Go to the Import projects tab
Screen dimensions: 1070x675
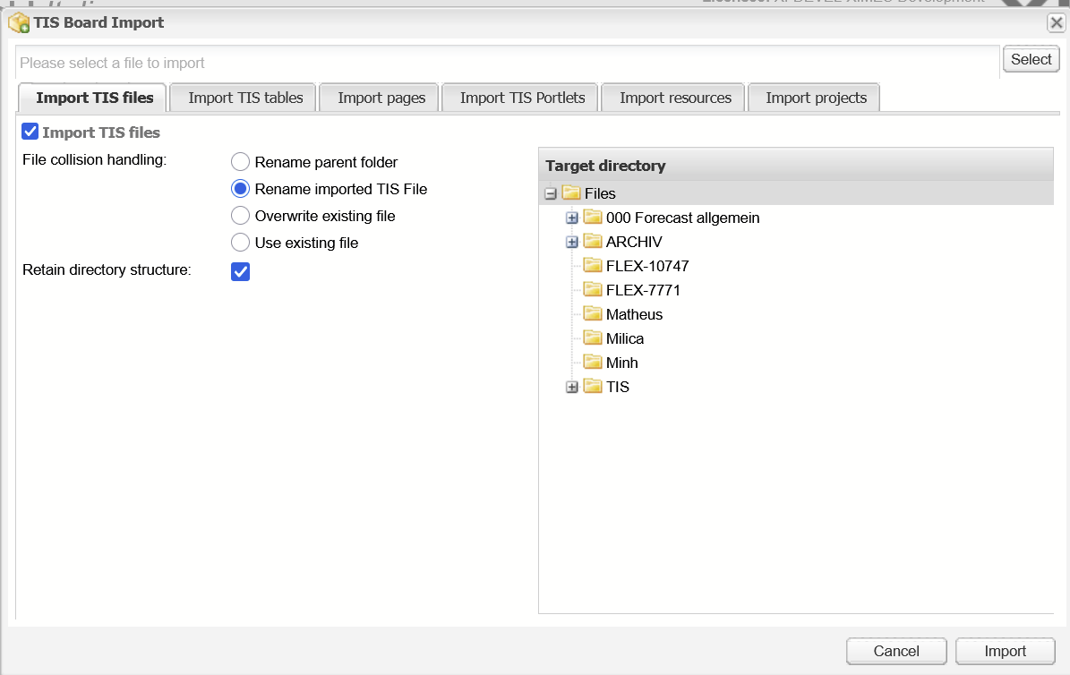[x=814, y=98]
